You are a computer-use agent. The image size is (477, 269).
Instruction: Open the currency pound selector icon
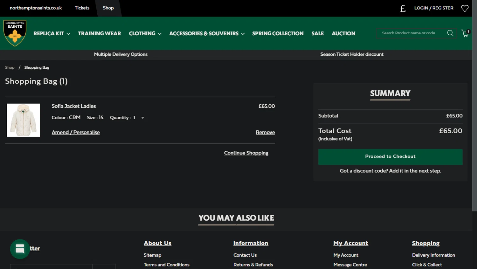click(403, 8)
